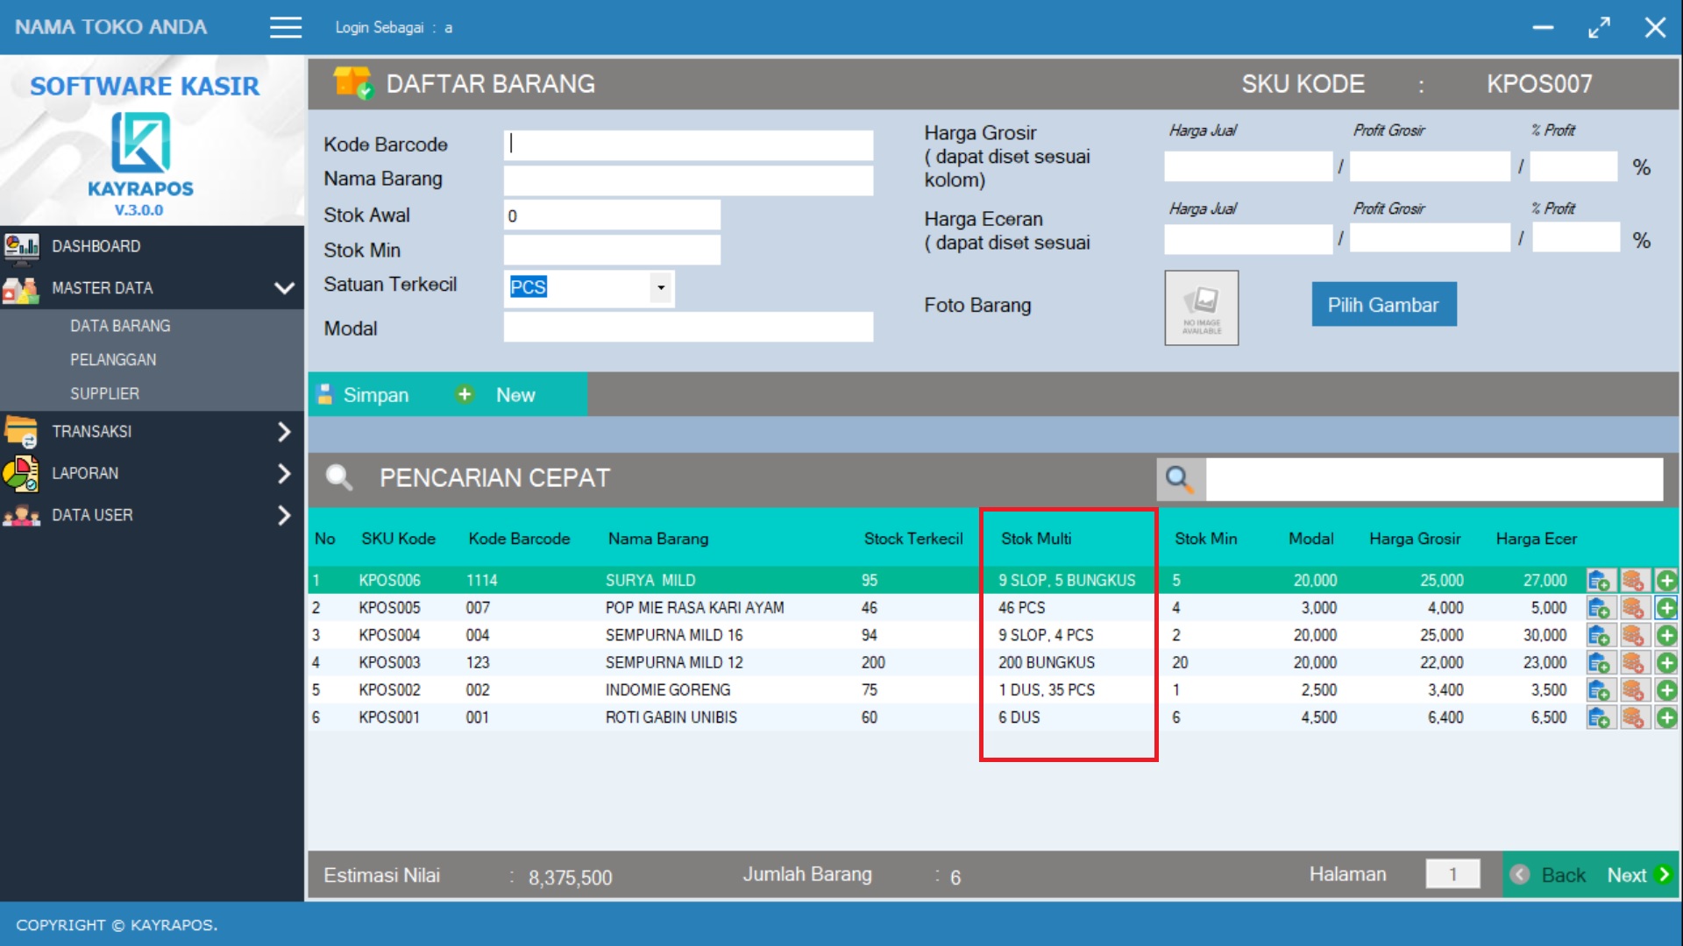Viewport: 1683px width, 946px height.
Task: Select the '200 BUNGKUS' stock cell
Action: click(x=1047, y=663)
